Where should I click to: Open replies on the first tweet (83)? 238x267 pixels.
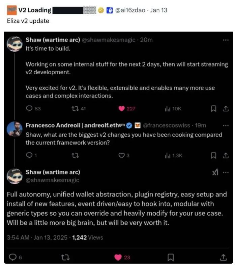click(29, 109)
